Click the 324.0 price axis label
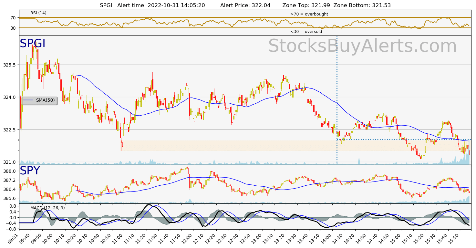476x248 pixels. 10,97
